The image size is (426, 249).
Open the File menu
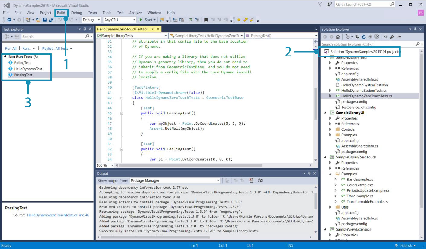point(5,13)
